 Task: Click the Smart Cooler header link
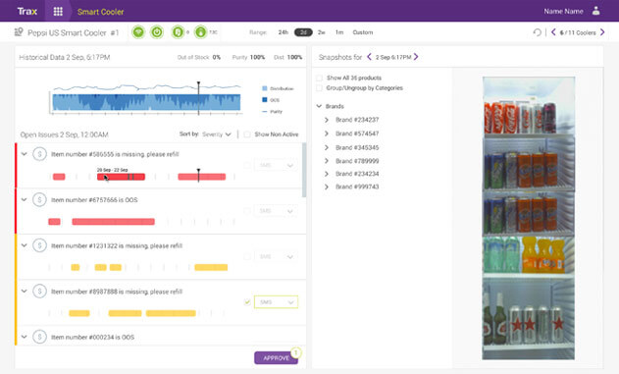tap(101, 12)
